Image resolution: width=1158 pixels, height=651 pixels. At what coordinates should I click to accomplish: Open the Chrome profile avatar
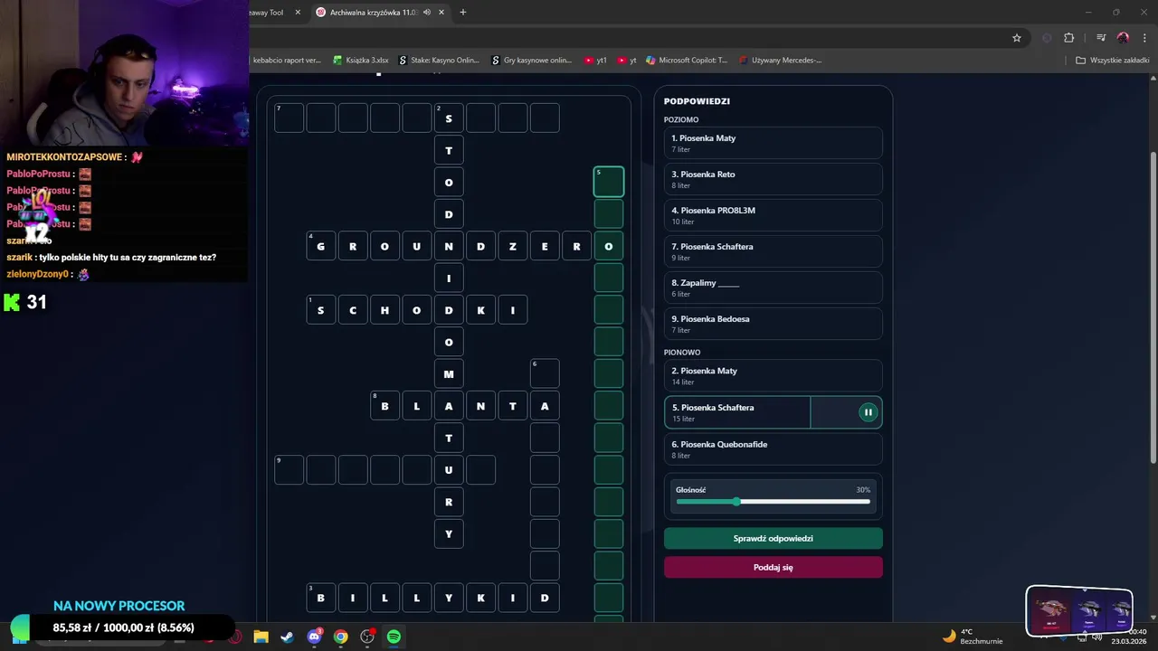click(x=1123, y=38)
